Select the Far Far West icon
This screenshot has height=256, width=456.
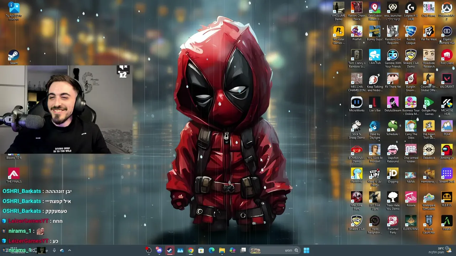pos(429,33)
